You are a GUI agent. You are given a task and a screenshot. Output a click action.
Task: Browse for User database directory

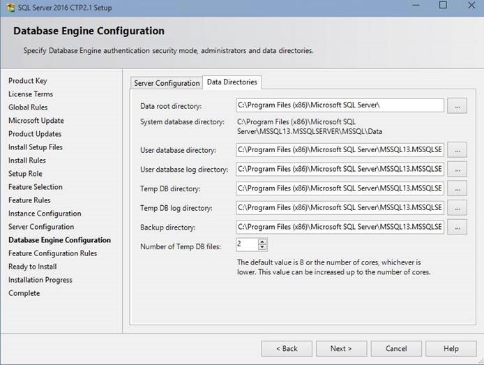(x=457, y=150)
